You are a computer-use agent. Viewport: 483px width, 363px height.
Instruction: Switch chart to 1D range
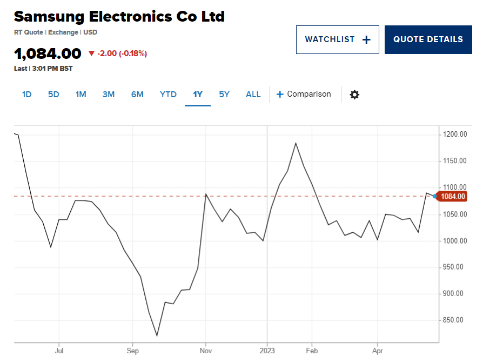click(x=27, y=94)
